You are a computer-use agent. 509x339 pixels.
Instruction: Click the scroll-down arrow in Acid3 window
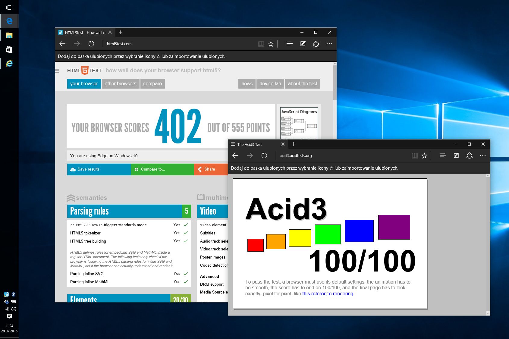coord(488,313)
